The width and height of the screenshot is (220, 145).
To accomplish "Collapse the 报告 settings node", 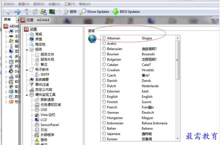I will [x=27, y=50].
